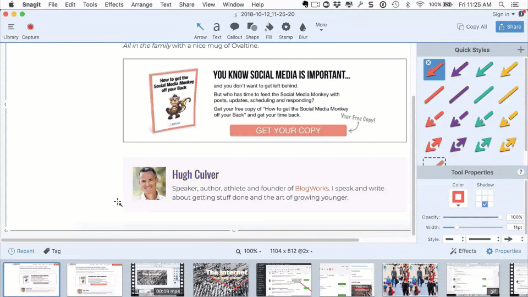Image resolution: width=528 pixels, height=297 pixels.
Task: Open the gif thumbnail in tray
Action: [x=473, y=279]
